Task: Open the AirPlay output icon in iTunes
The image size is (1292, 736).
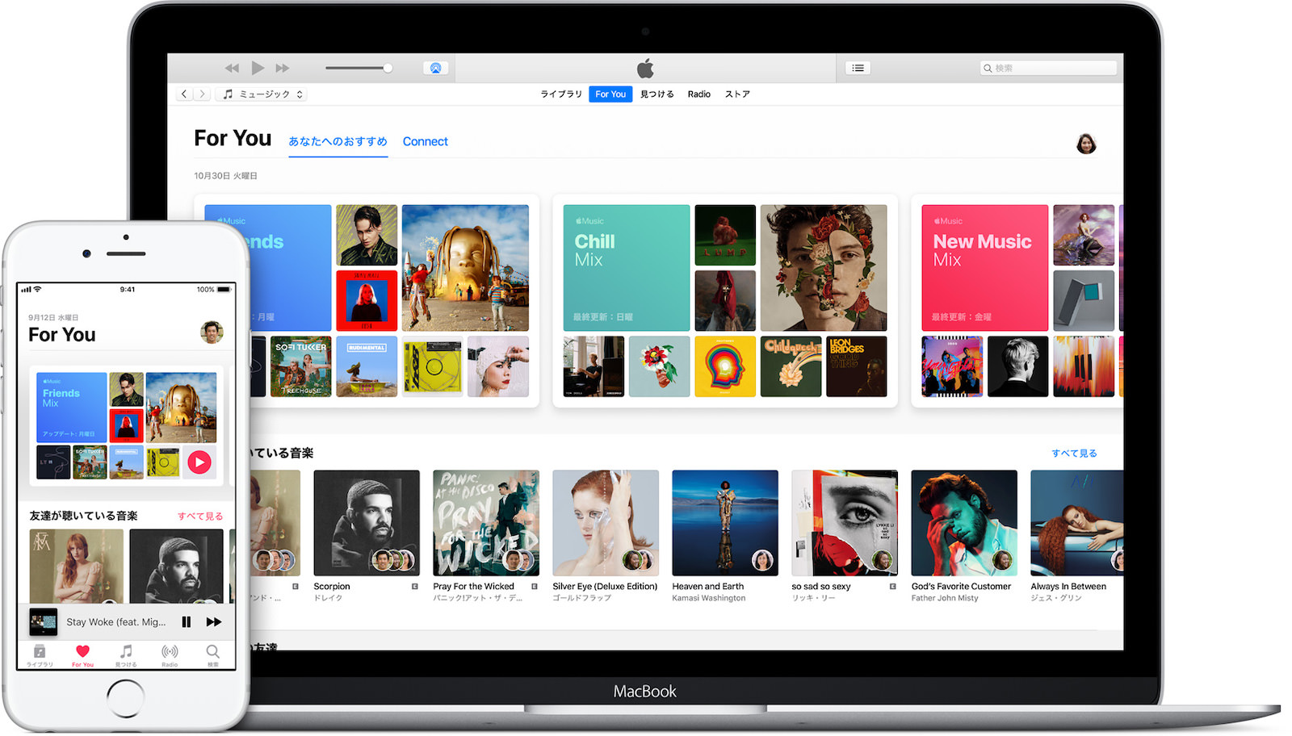Action: coord(435,68)
